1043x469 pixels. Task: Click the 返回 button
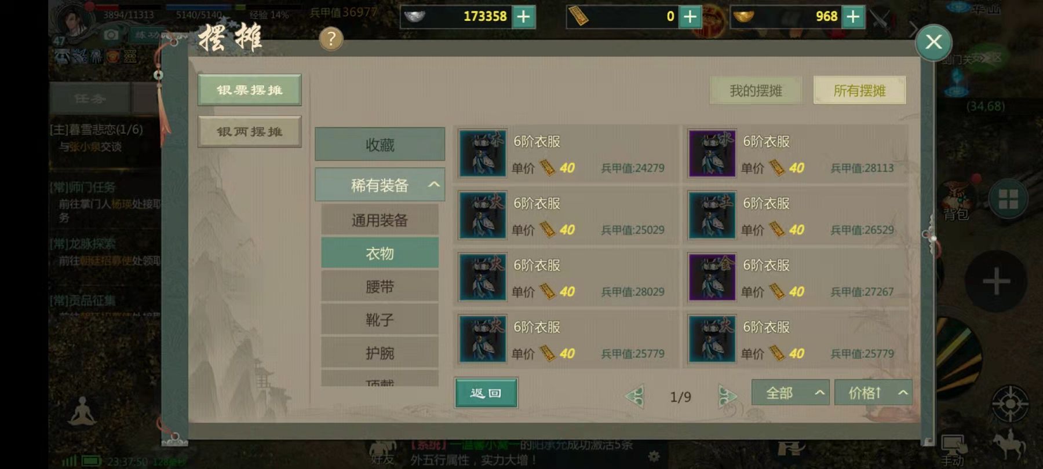[x=486, y=393]
